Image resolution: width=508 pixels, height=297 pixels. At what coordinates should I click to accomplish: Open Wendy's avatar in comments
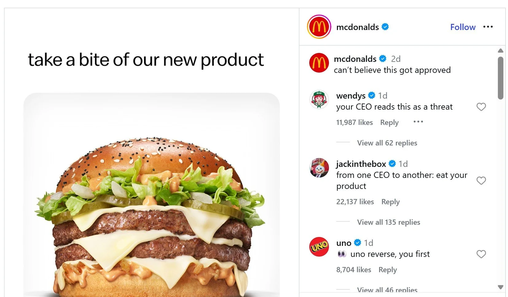pos(319,100)
